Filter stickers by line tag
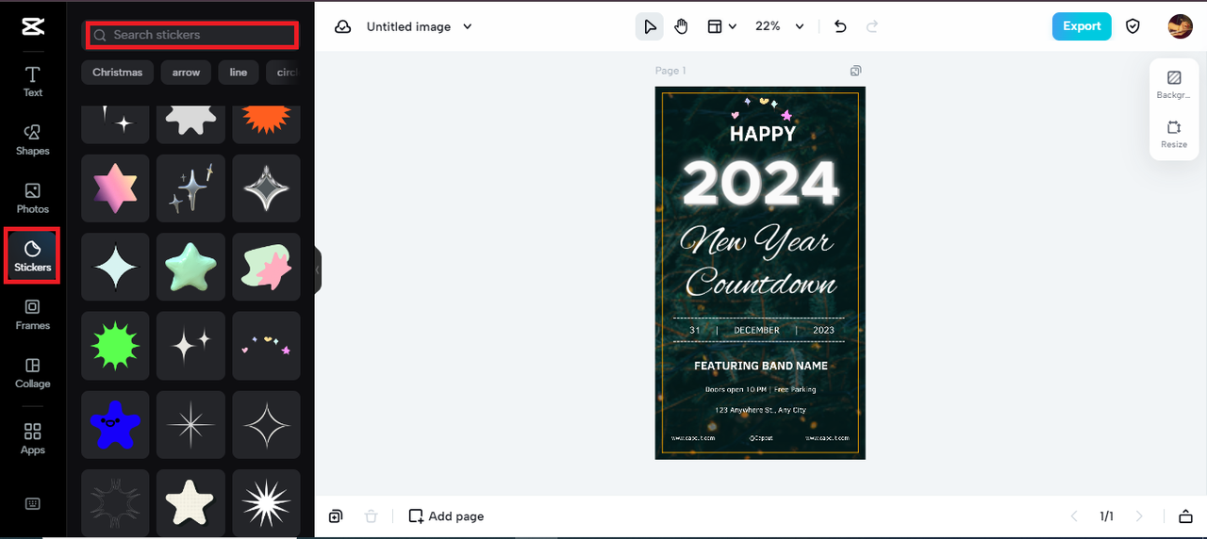 coord(239,73)
